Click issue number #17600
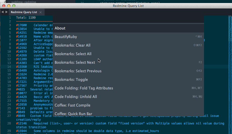The height and width of the screenshot is (134, 232). pyautogui.click(x=21, y=25)
